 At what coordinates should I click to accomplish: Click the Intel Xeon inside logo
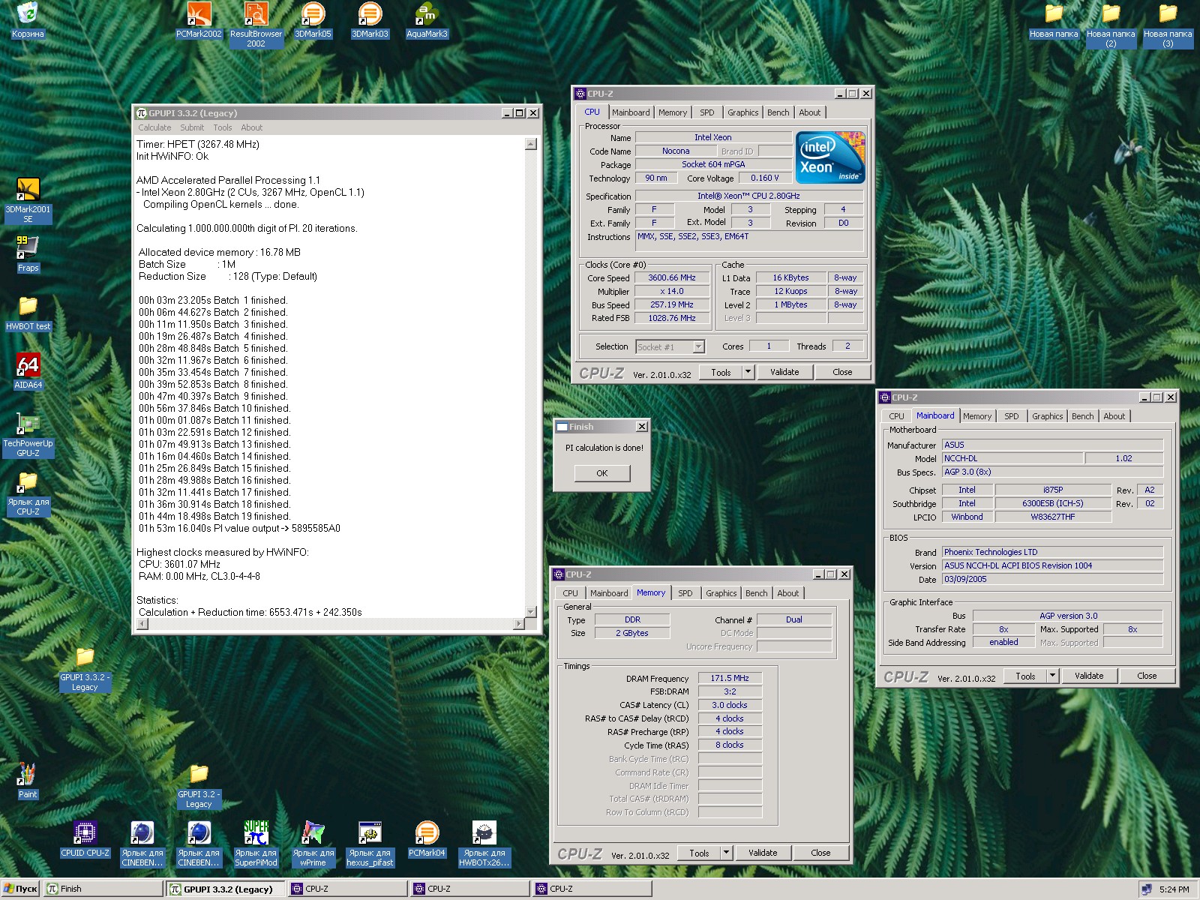[830, 157]
